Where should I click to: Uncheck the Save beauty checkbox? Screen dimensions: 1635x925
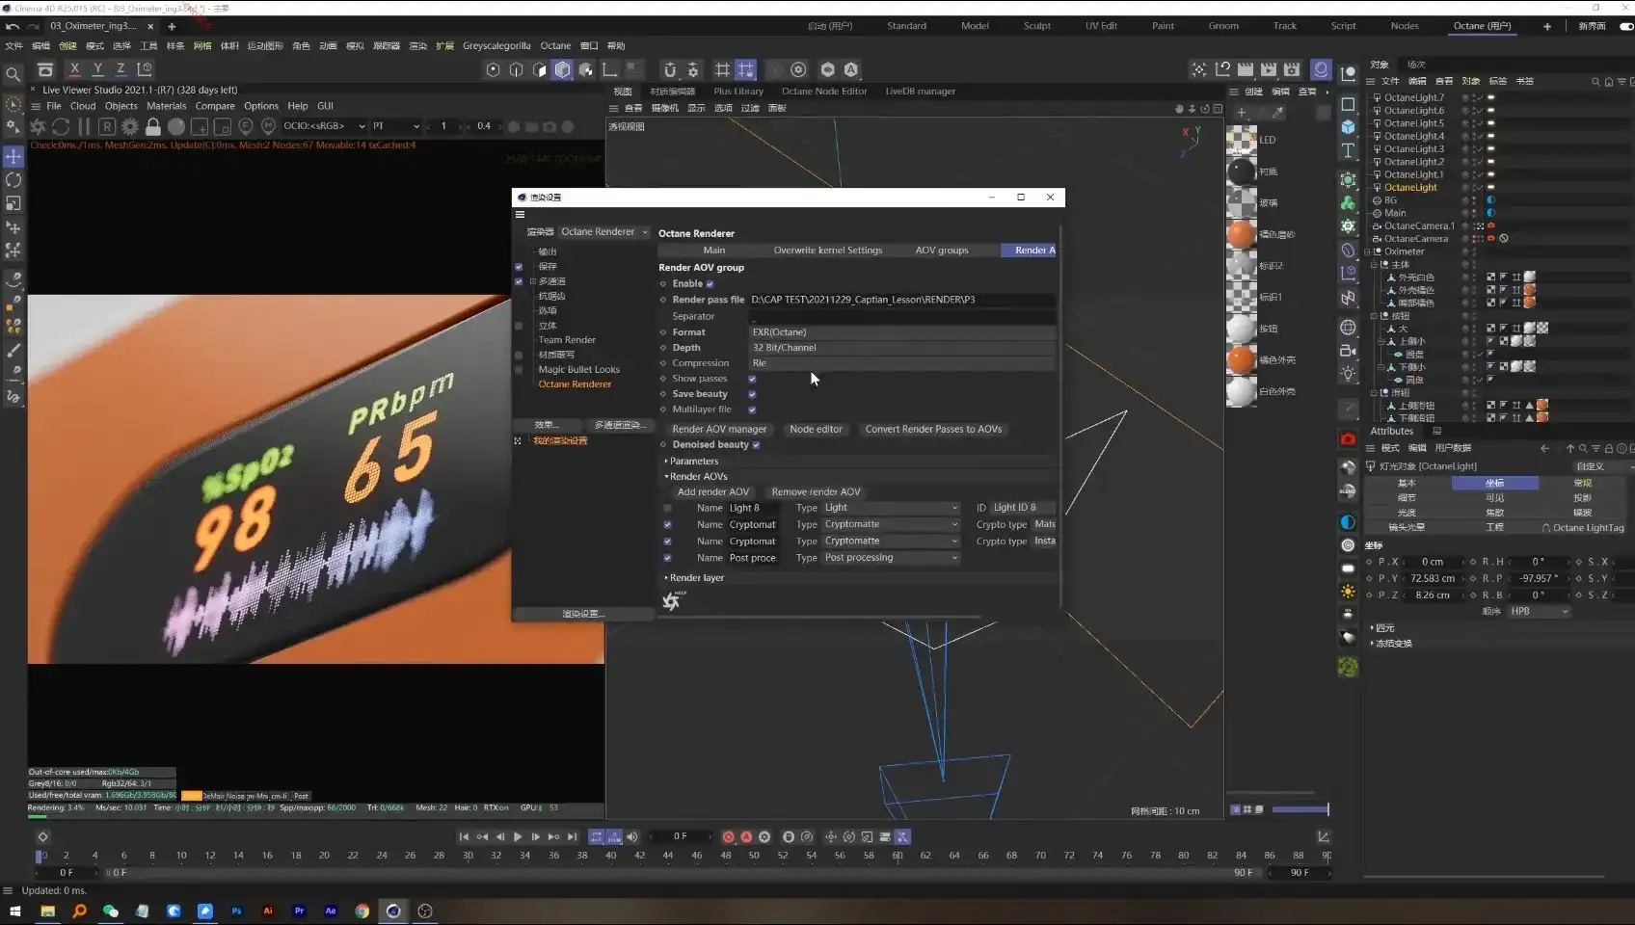tap(752, 394)
